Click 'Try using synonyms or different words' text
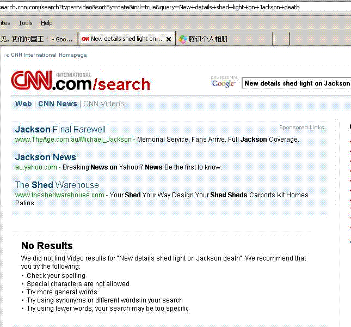This screenshot has height=327, width=351. [104, 300]
